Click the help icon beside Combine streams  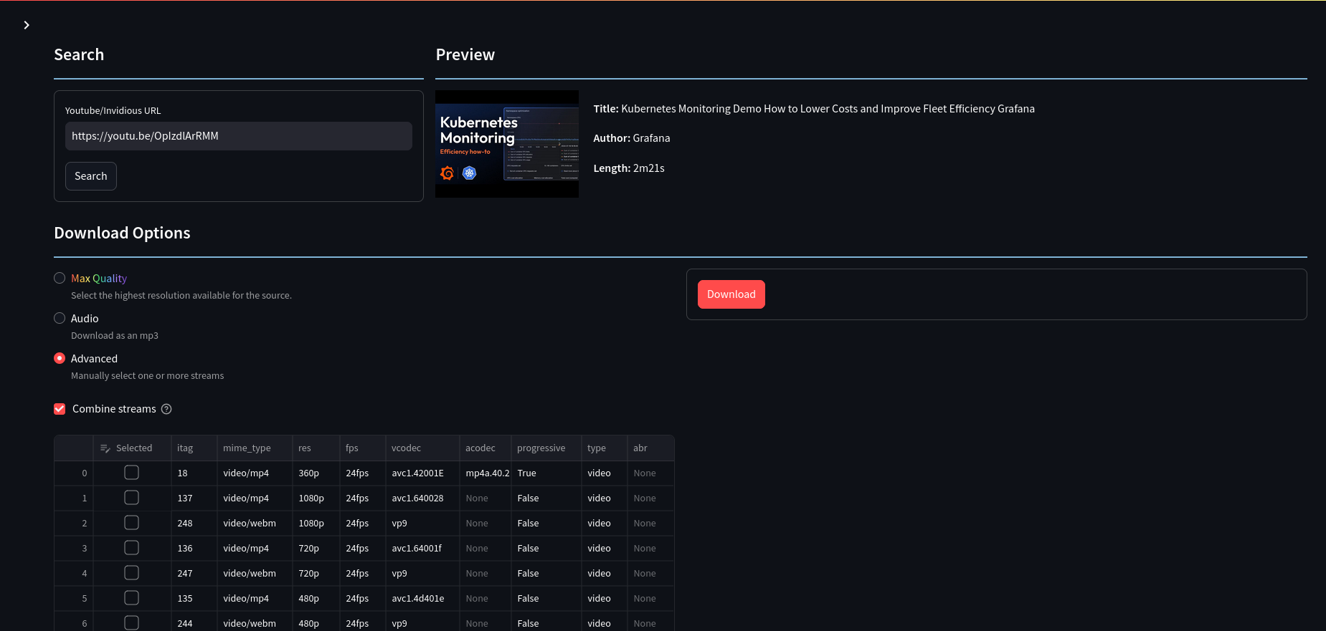pos(166,409)
